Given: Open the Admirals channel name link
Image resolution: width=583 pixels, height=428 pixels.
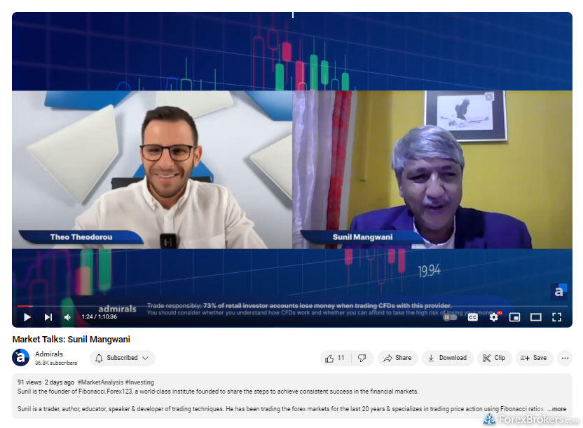Looking at the screenshot, I should pos(49,354).
